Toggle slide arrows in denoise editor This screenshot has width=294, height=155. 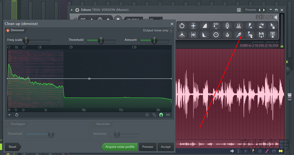point(168,115)
